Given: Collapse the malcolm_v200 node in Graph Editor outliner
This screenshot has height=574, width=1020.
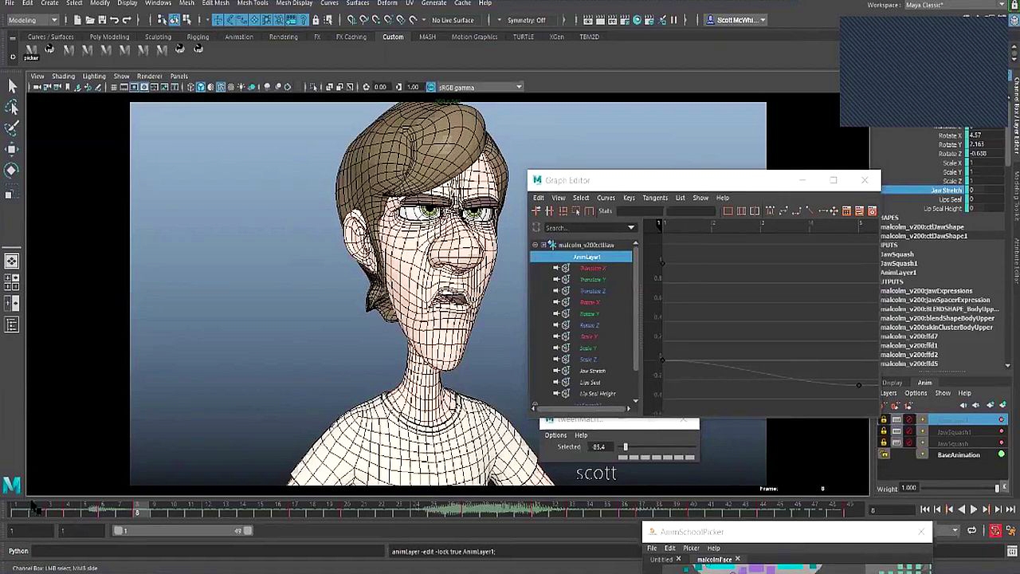Looking at the screenshot, I should 535,245.
